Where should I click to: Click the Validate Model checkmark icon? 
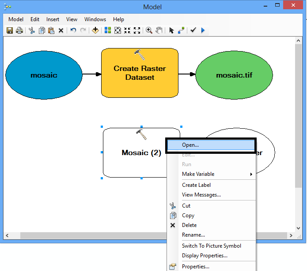pyautogui.click(x=193, y=30)
